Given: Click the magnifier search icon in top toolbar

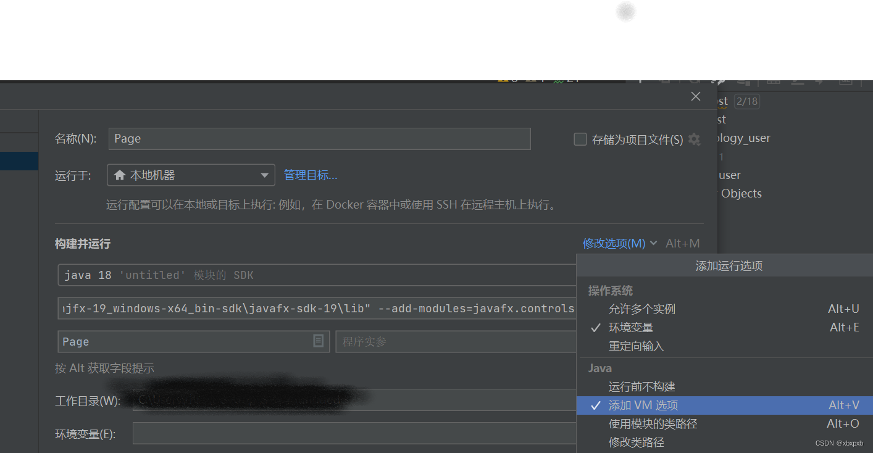Looking at the screenshot, I should [695, 81].
